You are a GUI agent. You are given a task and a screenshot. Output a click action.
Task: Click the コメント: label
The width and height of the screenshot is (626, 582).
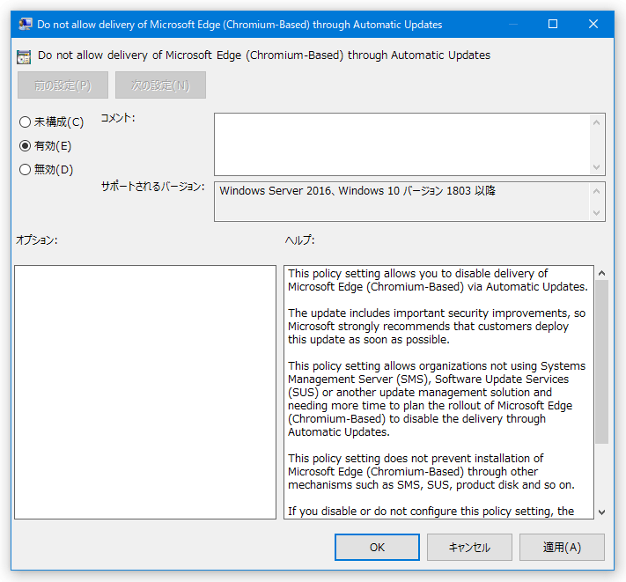tap(118, 118)
